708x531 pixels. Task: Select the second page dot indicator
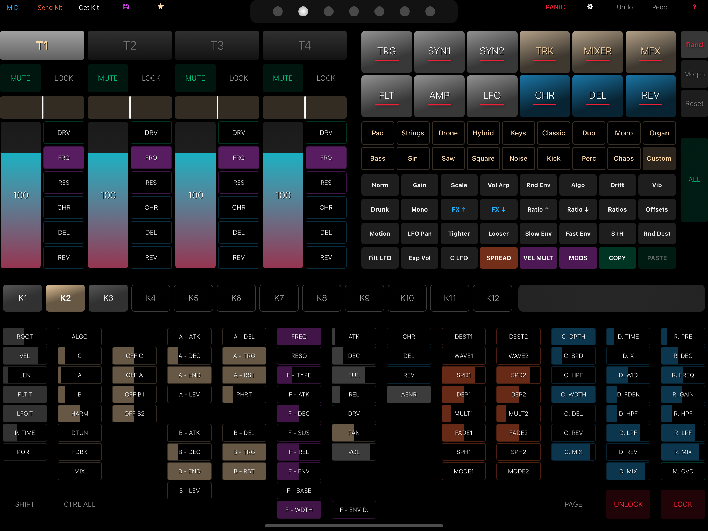coord(303,11)
